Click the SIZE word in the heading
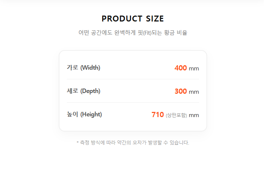Image resolution: width=264 pixels, height=176 pixels. 153,19
